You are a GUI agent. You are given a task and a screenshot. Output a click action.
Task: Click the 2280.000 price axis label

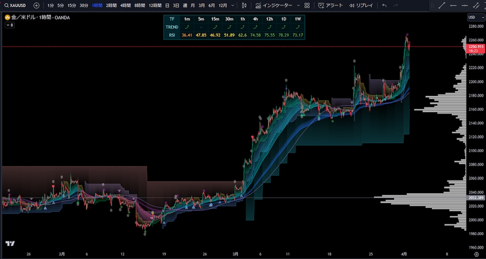pyautogui.click(x=476, y=26)
